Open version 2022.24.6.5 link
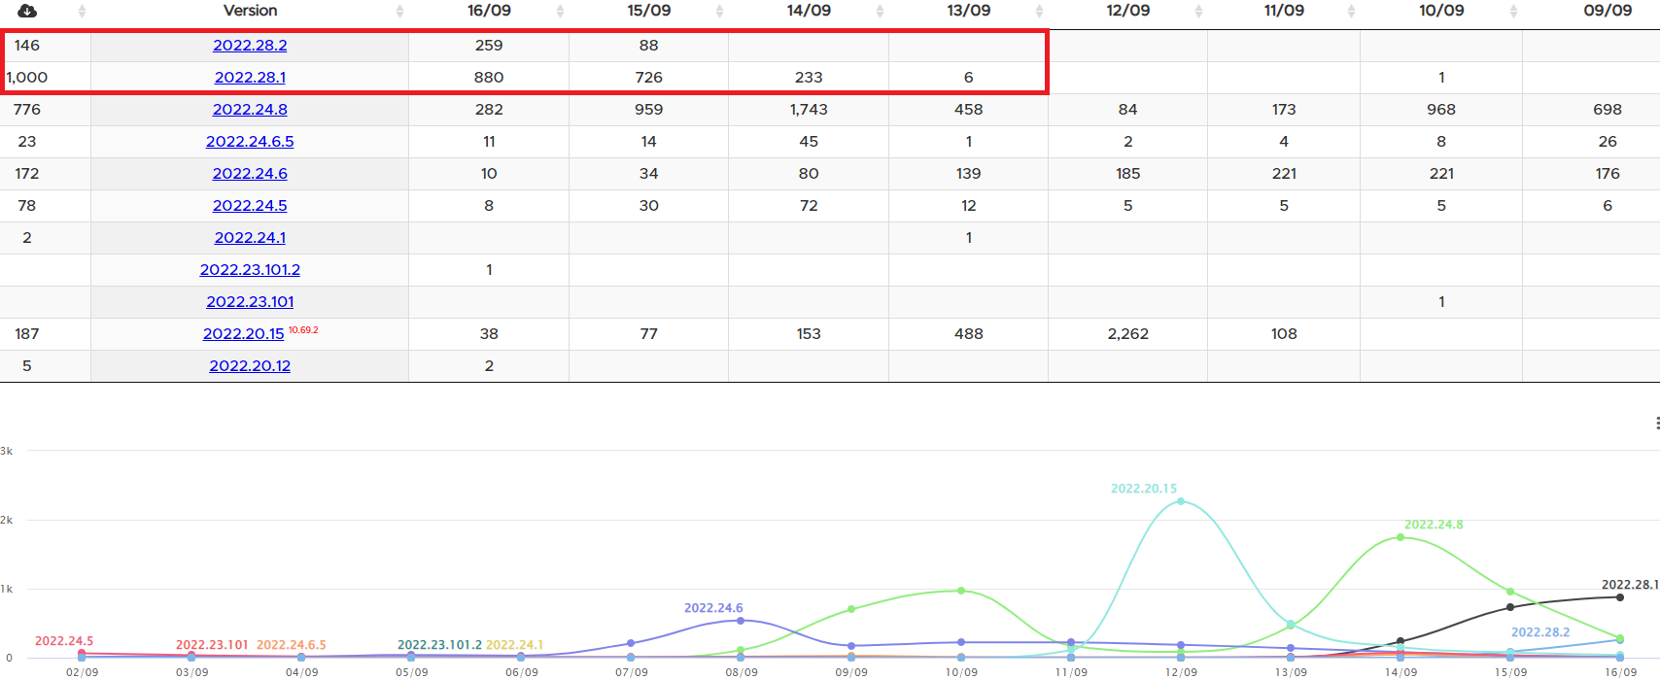 click(250, 141)
